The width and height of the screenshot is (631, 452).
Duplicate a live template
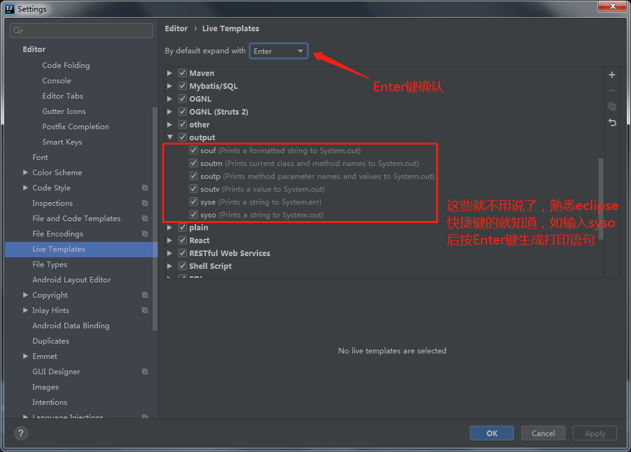click(x=611, y=106)
